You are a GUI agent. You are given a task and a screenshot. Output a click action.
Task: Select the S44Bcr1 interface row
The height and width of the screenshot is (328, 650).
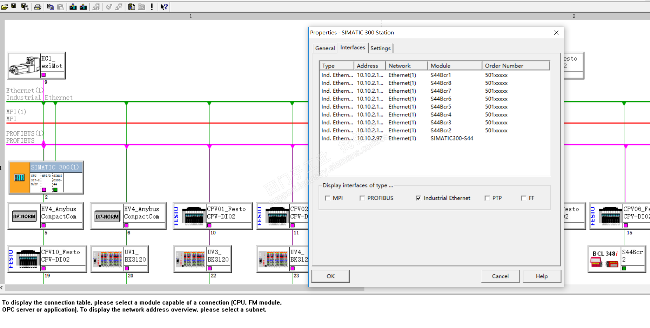(434, 75)
